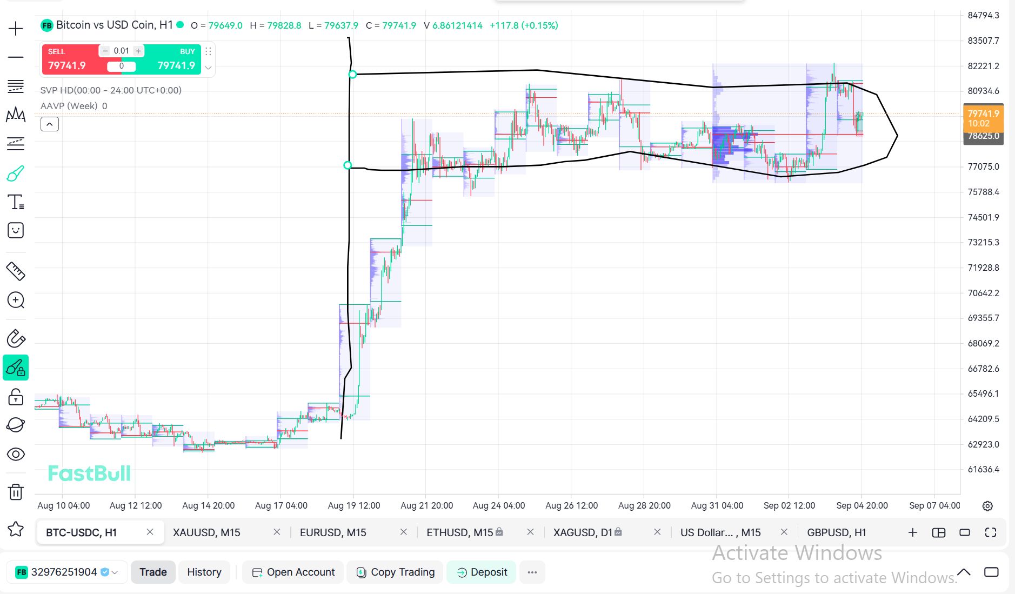Select the ruler measure tool
This screenshot has width=1015, height=594.
click(16, 271)
